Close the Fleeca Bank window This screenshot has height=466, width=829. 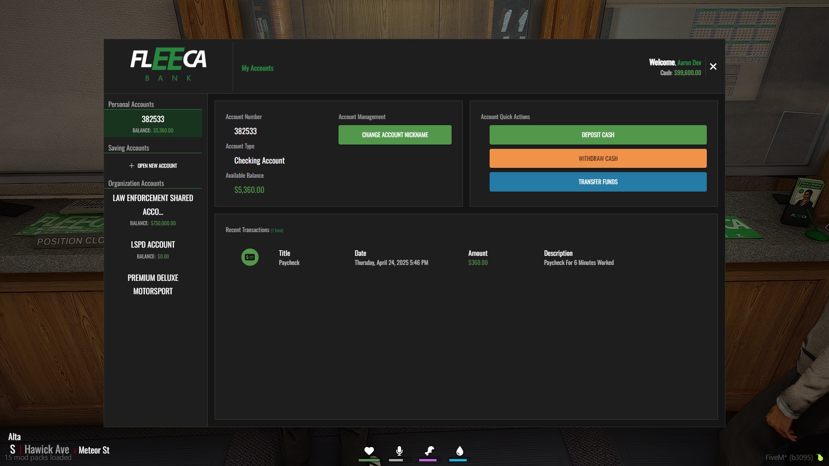click(713, 66)
